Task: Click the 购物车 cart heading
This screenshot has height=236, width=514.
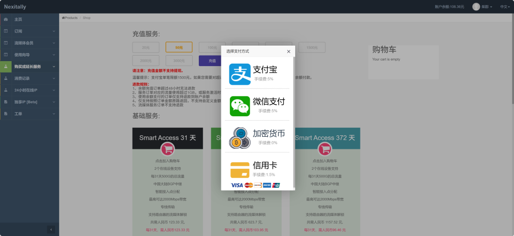Action: pos(384,50)
